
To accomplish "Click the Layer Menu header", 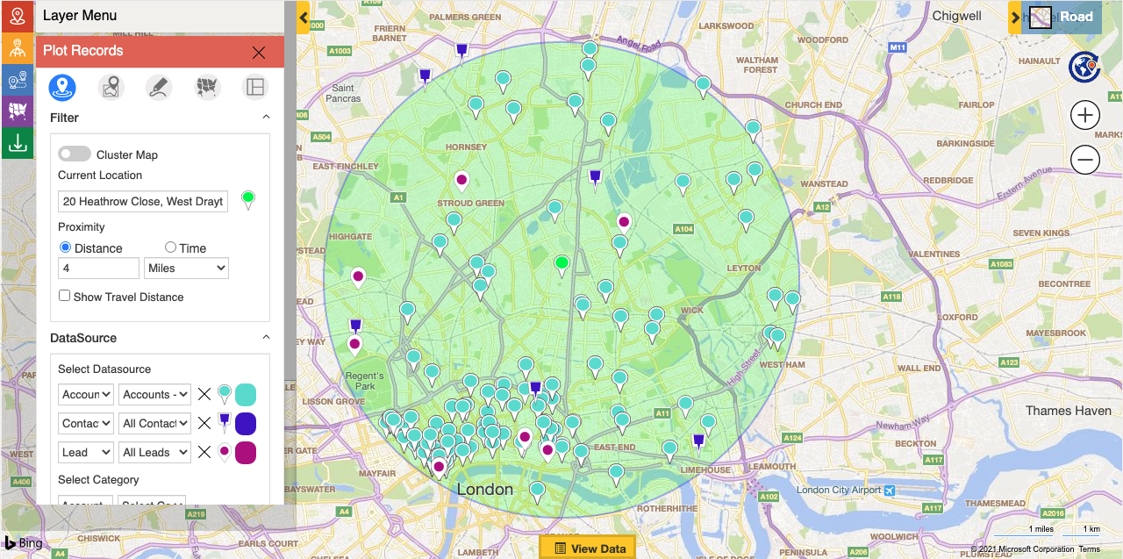I will coord(79,16).
